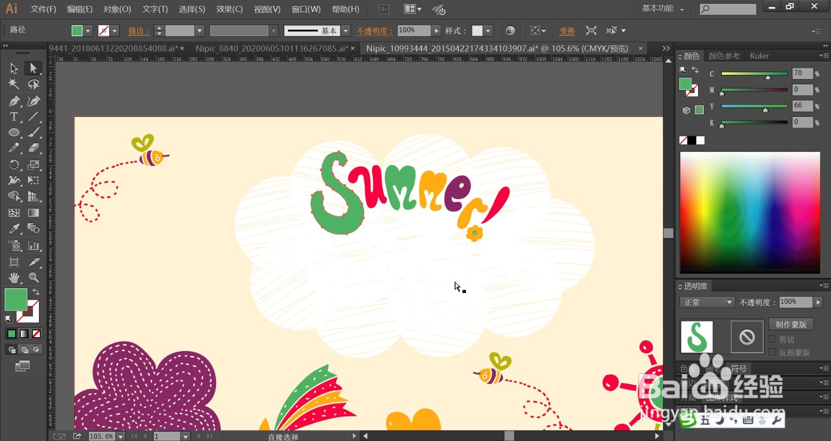Switch to Draw Normal mode
831x441 pixels.
coord(11,350)
